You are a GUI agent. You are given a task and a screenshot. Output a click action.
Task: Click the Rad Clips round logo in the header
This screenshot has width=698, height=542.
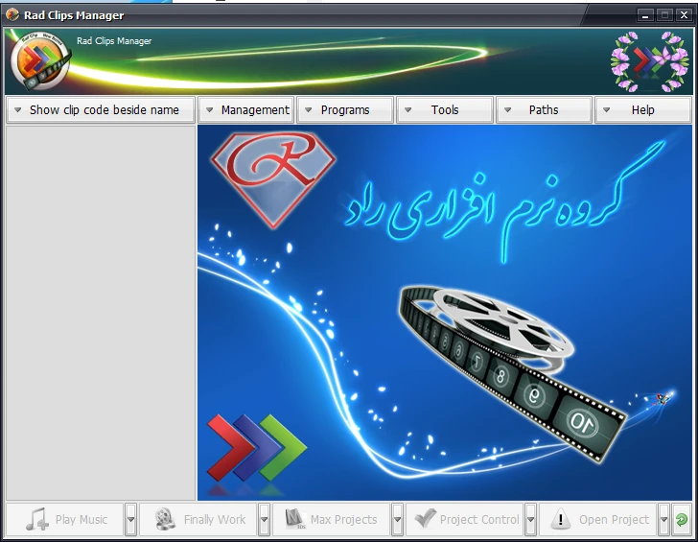[x=40, y=62]
